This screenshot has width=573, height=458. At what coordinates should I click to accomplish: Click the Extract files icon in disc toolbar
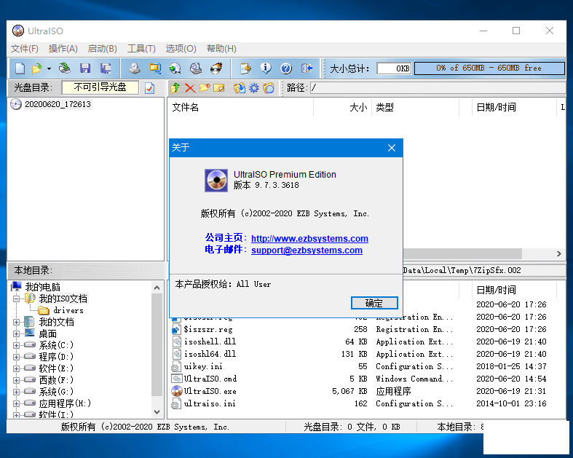pos(240,87)
